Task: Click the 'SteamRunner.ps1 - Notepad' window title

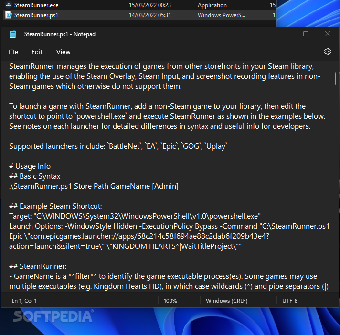Action: coord(60,34)
